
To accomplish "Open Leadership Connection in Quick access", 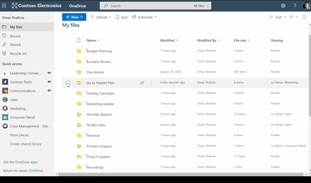I will [26, 73].
